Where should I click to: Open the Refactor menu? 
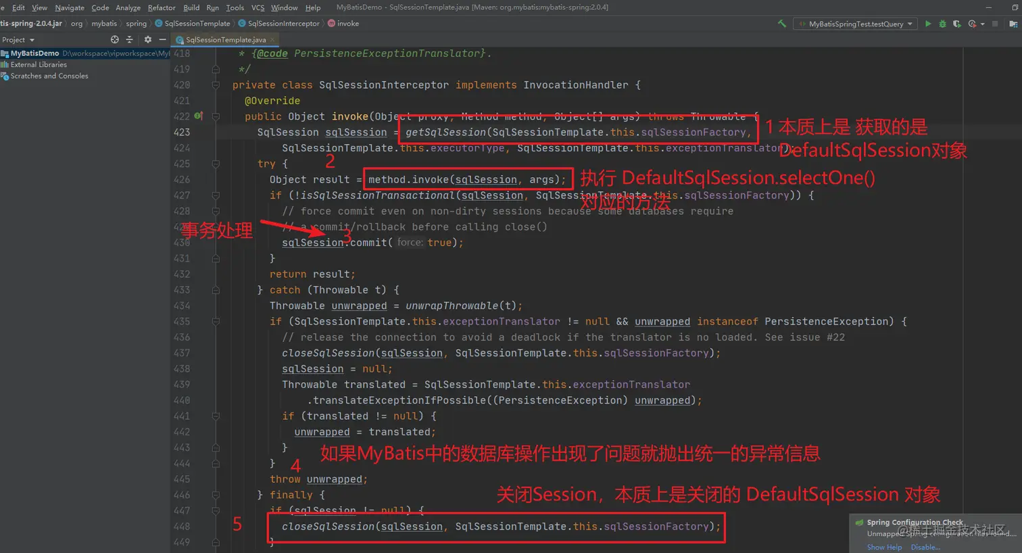tap(162, 7)
